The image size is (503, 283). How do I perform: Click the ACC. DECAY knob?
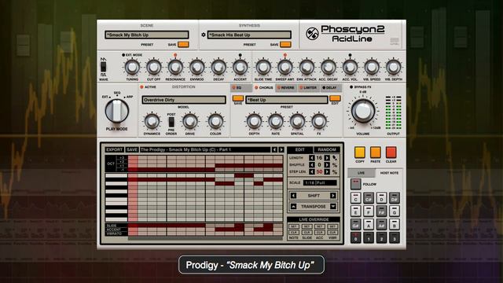click(x=329, y=68)
